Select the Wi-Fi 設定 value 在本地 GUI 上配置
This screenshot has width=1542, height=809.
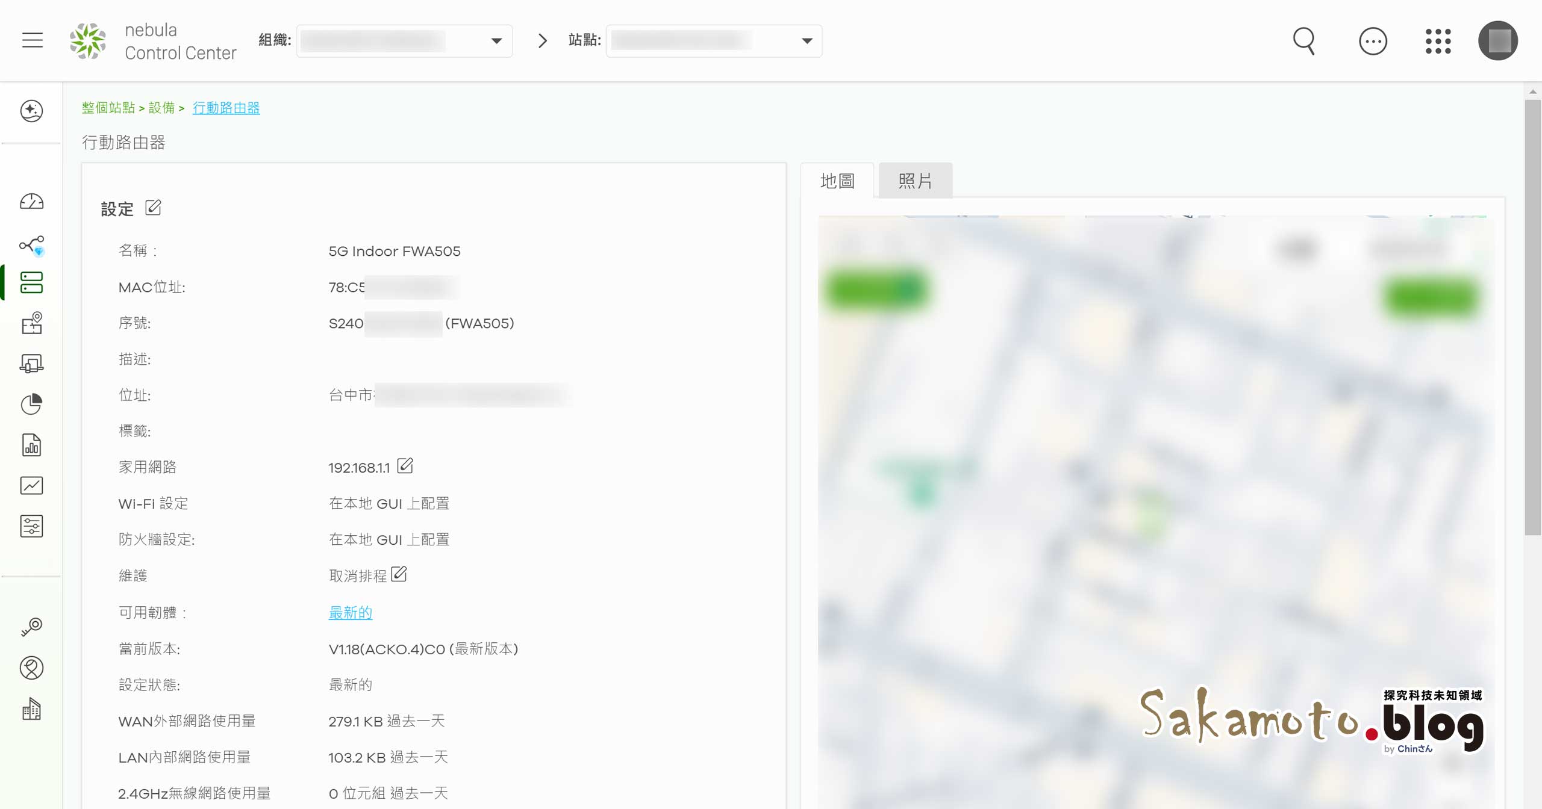click(389, 503)
